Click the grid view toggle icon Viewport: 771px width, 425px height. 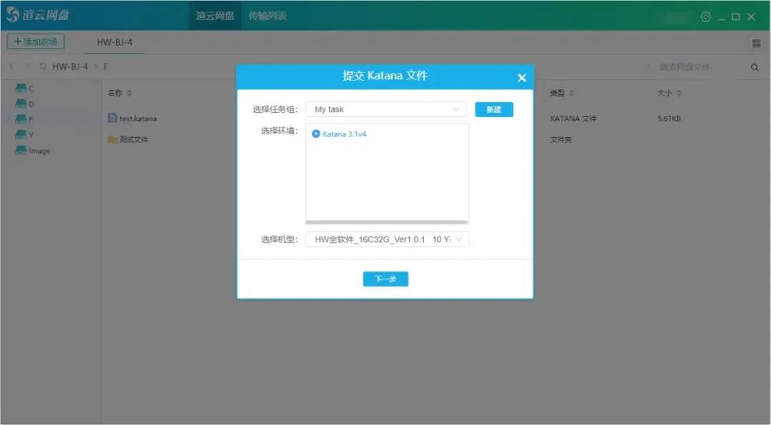(755, 43)
